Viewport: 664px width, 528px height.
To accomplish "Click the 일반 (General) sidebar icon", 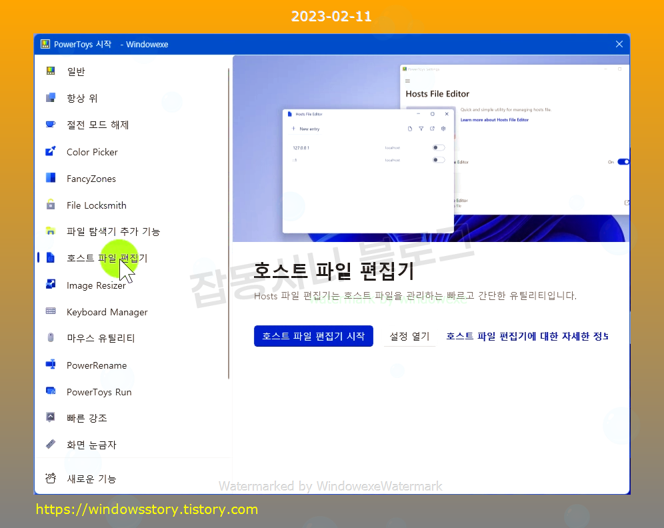I will (51, 71).
